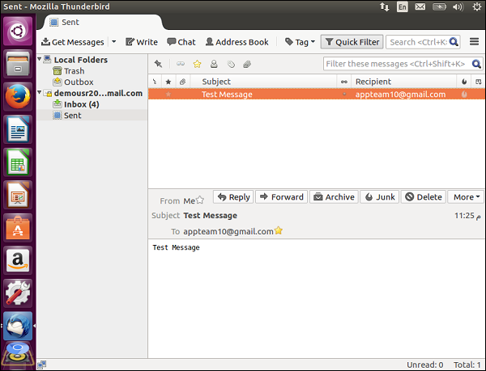Viewport: 486px width, 371px height.
Task: Expand the More actions dropdown
Action: pos(466,197)
